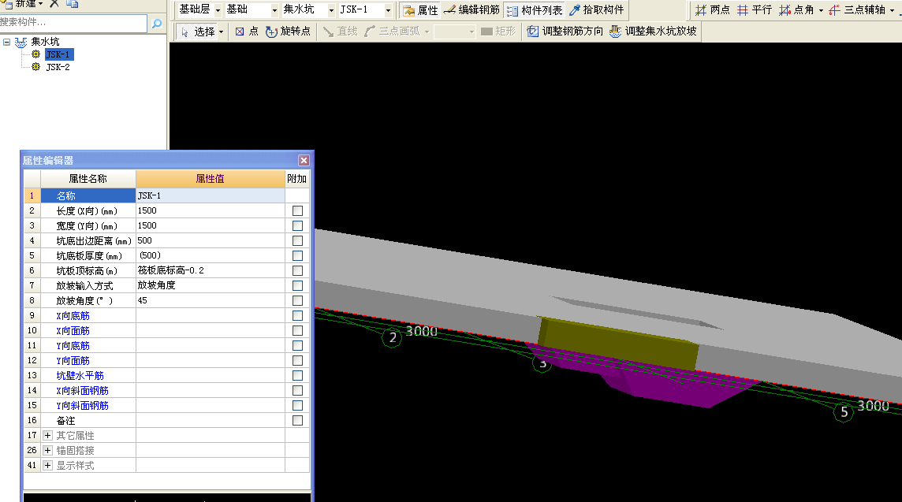This screenshot has height=502, width=902.
Task: Select JSK-2 in component tree
Action: [x=58, y=67]
